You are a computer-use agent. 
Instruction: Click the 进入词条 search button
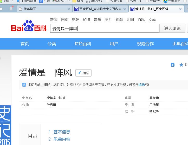(172, 29)
